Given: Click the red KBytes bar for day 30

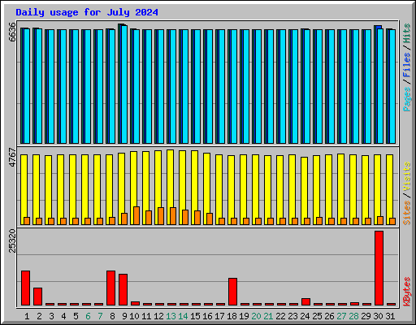Looking at the screenshot, I should click(379, 268).
